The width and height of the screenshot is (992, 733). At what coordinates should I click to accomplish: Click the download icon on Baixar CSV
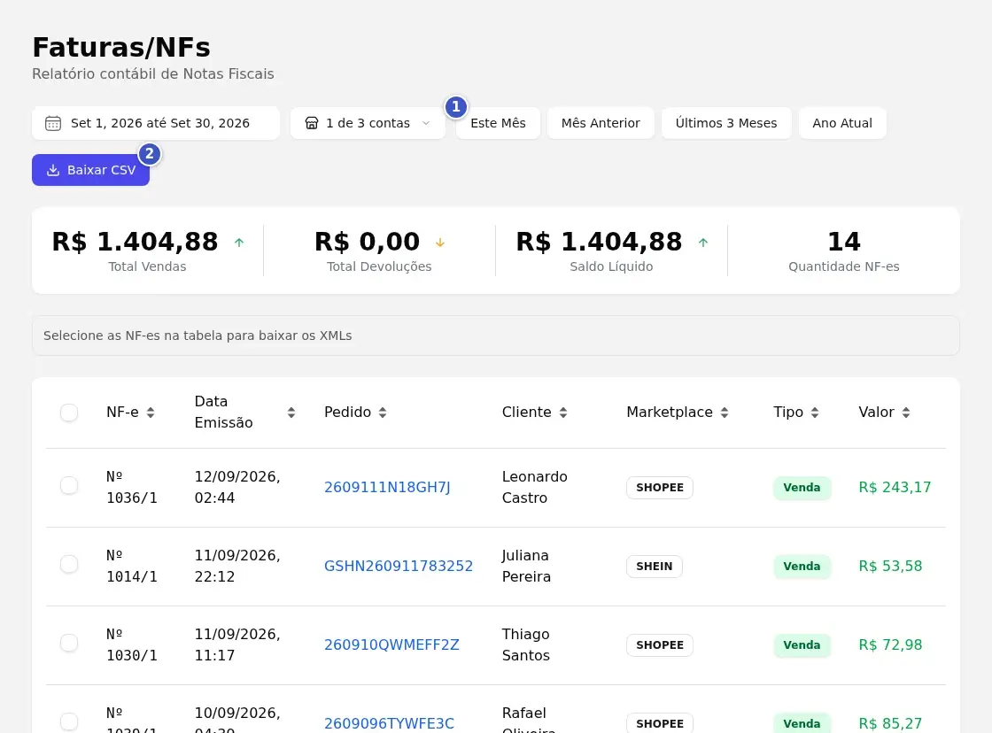[53, 170]
